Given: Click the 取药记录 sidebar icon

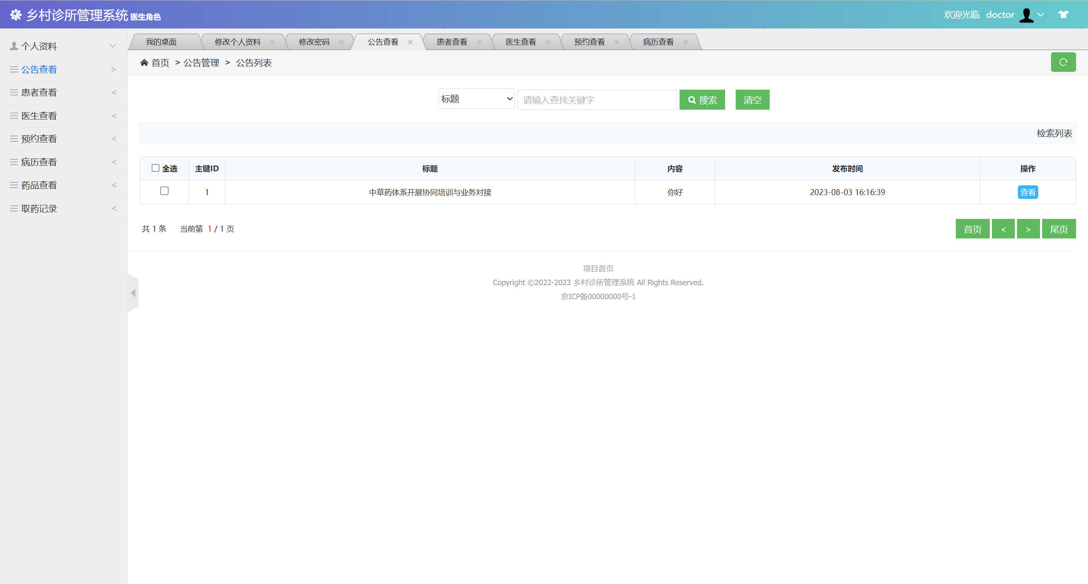Looking at the screenshot, I should (x=13, y=208).
